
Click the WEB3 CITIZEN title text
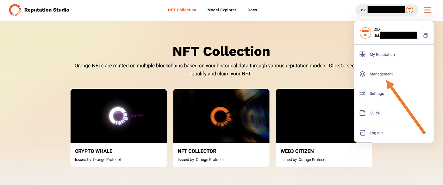[x=297, y=151]
